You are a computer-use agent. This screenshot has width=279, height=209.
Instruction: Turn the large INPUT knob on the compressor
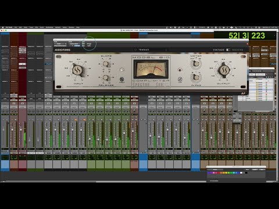[x=78, y=70]
